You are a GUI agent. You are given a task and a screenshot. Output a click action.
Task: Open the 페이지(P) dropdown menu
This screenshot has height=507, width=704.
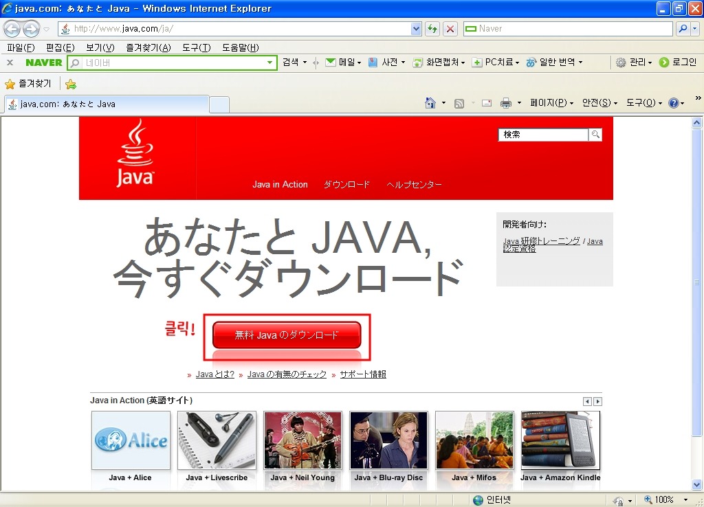click(x=551, y=103)
